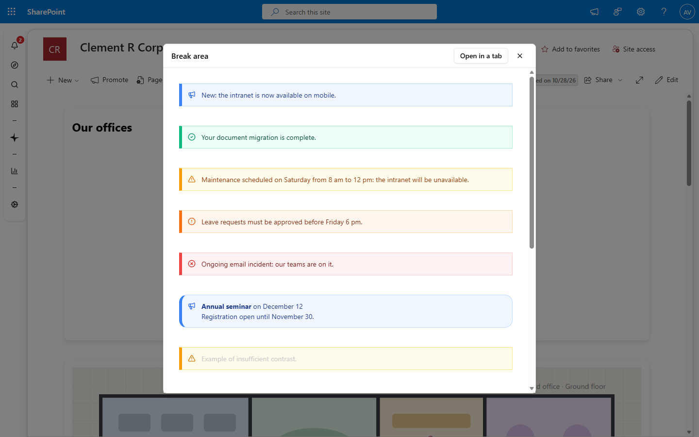Image resolution: width=699 pixels, height=437 pixels.
Task: Click the Promote toolbar item
Action: tap(109, 80)
